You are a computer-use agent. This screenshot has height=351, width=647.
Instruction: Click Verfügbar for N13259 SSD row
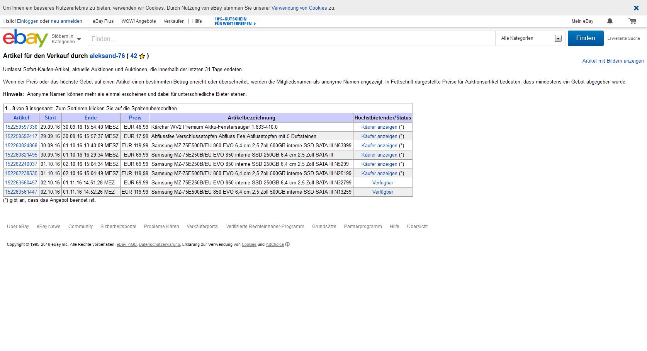click(x=383, y=192)
